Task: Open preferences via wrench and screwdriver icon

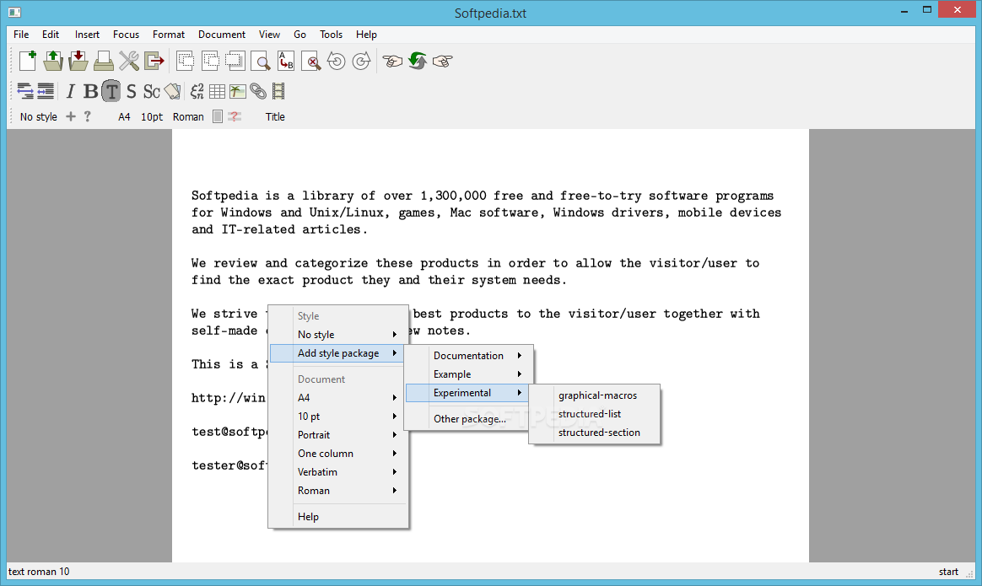Action: point(129,61)
